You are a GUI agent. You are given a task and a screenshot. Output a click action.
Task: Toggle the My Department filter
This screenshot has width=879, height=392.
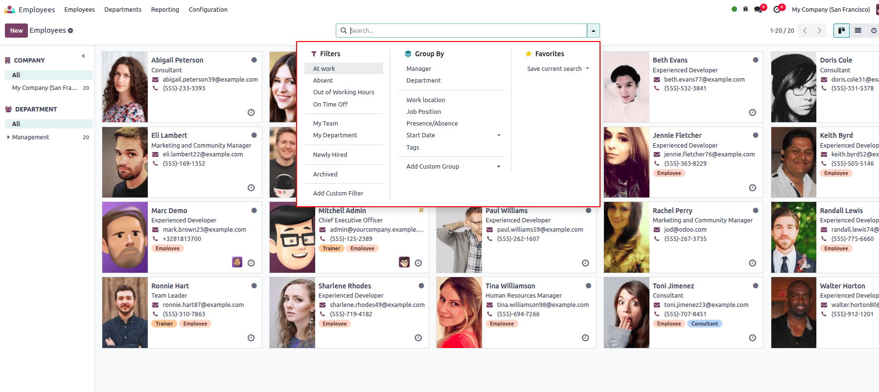click(344, 135)
